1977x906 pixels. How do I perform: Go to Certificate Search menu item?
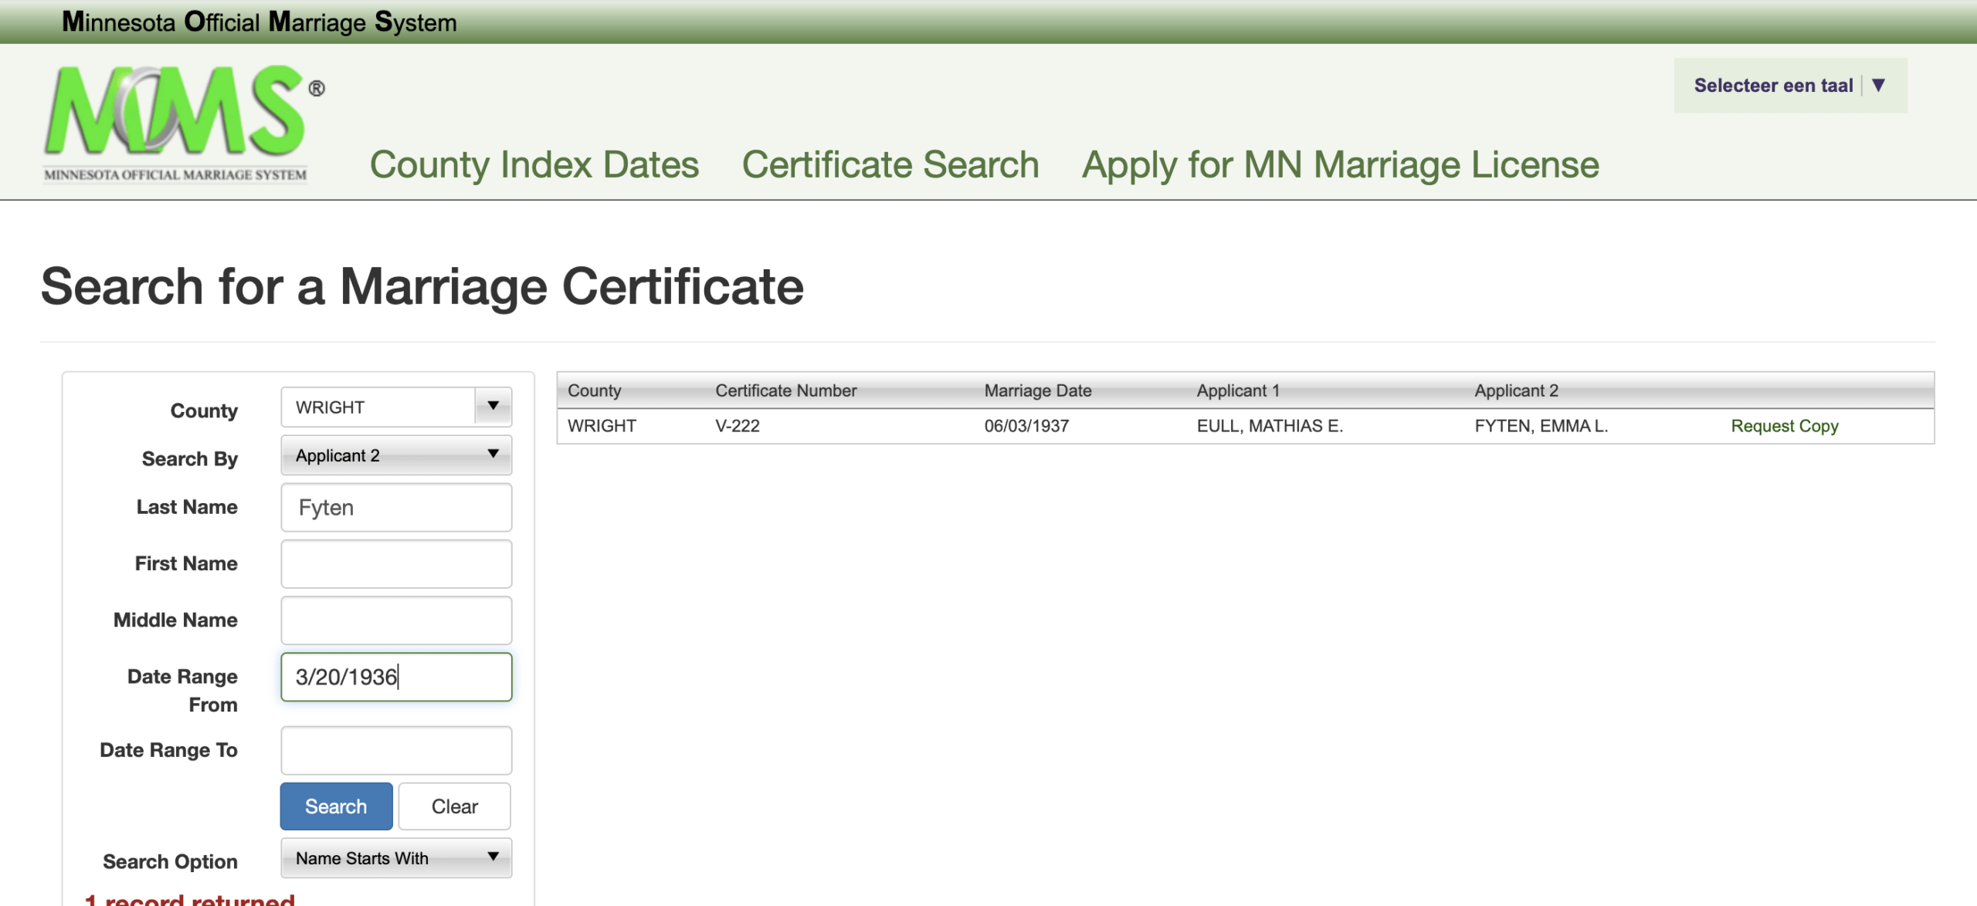[890, 164]
